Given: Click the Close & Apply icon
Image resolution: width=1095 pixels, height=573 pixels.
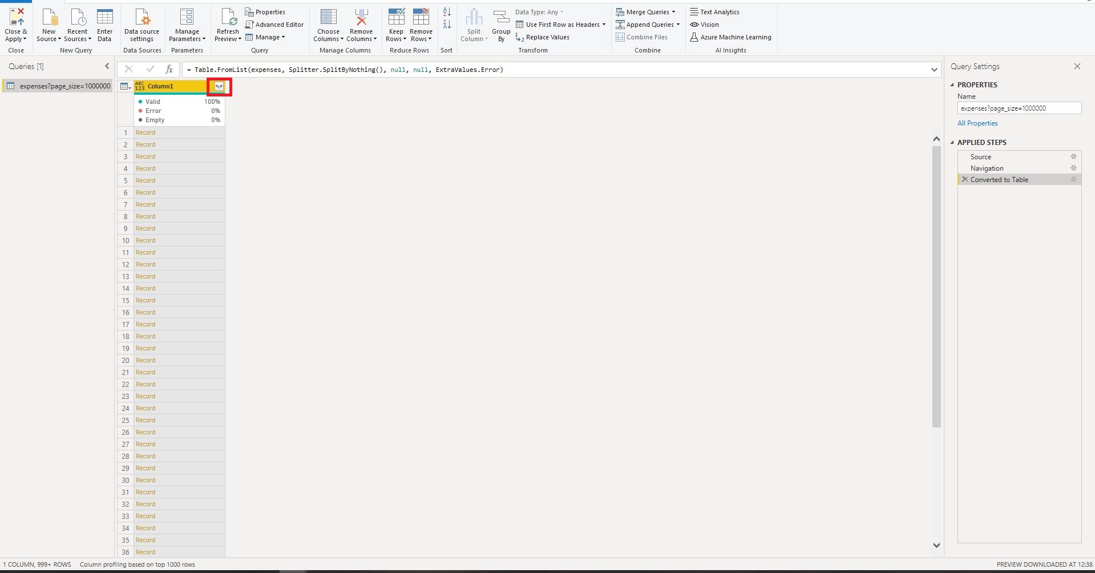Looking at the screenshot, I should click(x=17, y=17).
